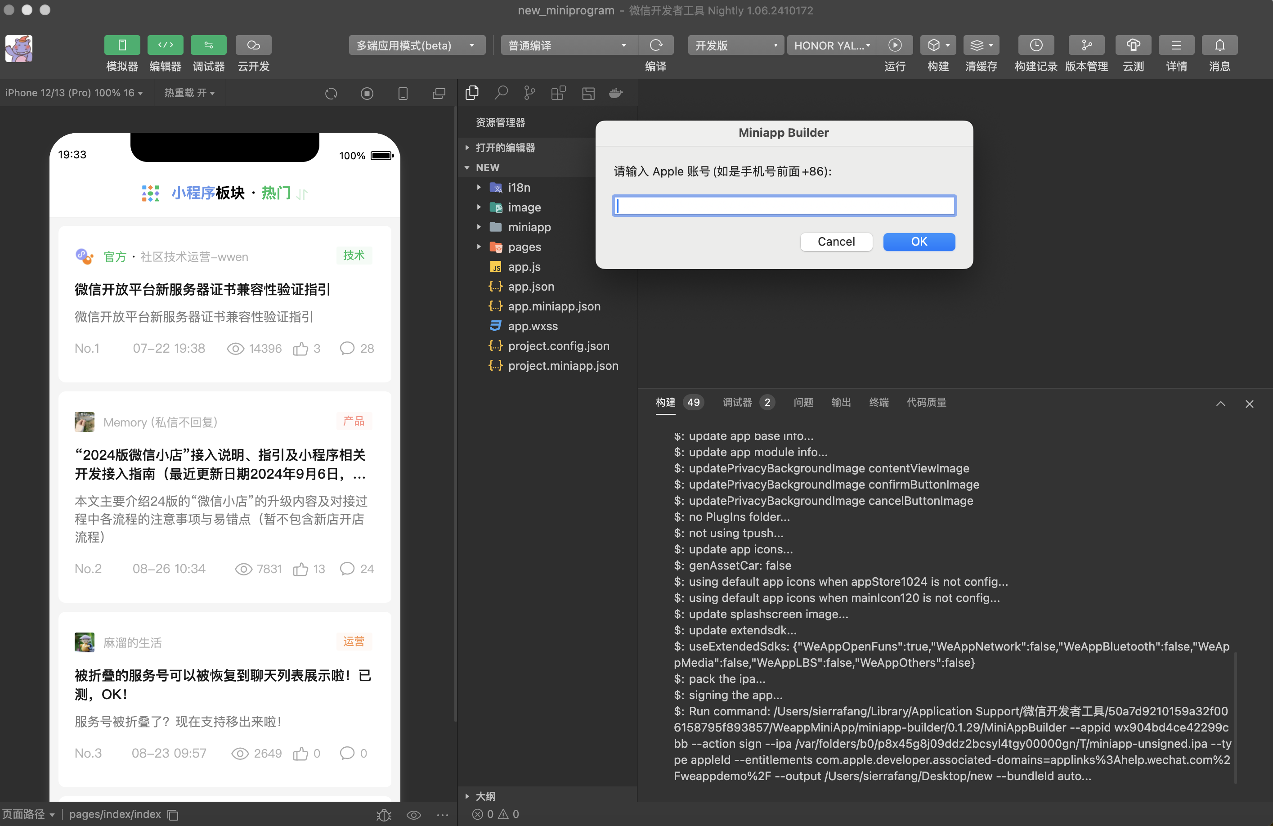This screenshot has height=826, width=1273.
Task: Open the more options ellipsis in the simulator footer
Action: (442, 815)
